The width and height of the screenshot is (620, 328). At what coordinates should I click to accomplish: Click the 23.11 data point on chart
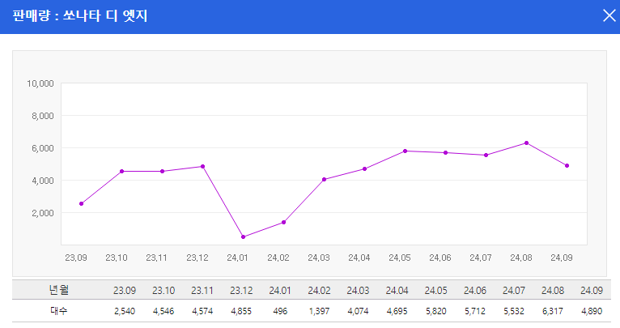point(162,172)
